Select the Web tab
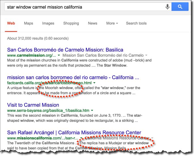Screen dimensions: 194x156 11,23
